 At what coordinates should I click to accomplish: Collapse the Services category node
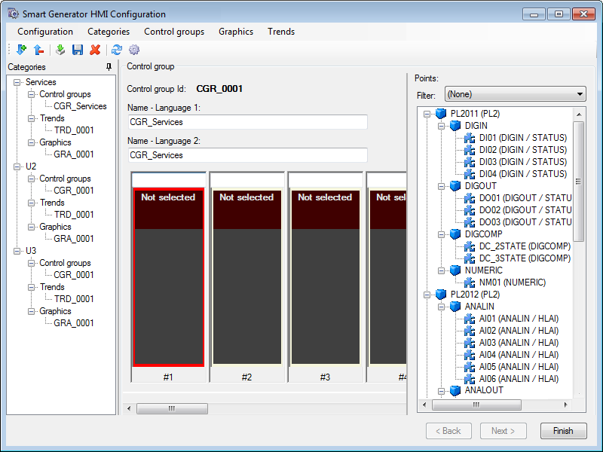point(17,82)
